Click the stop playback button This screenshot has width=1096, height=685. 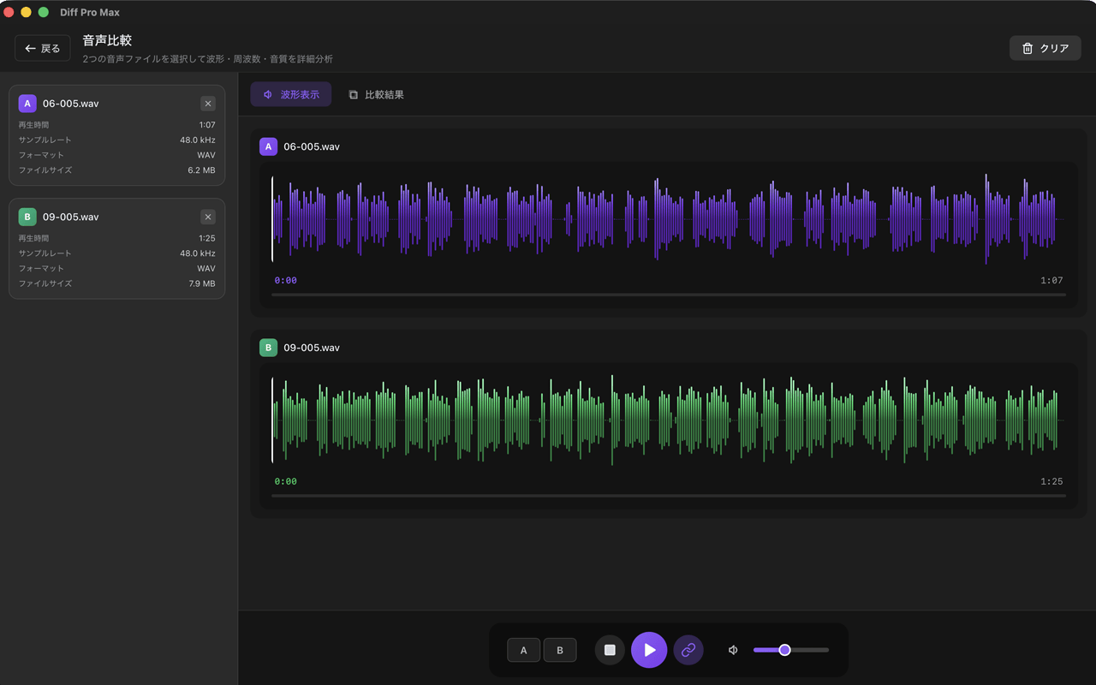tap(610, 650)
